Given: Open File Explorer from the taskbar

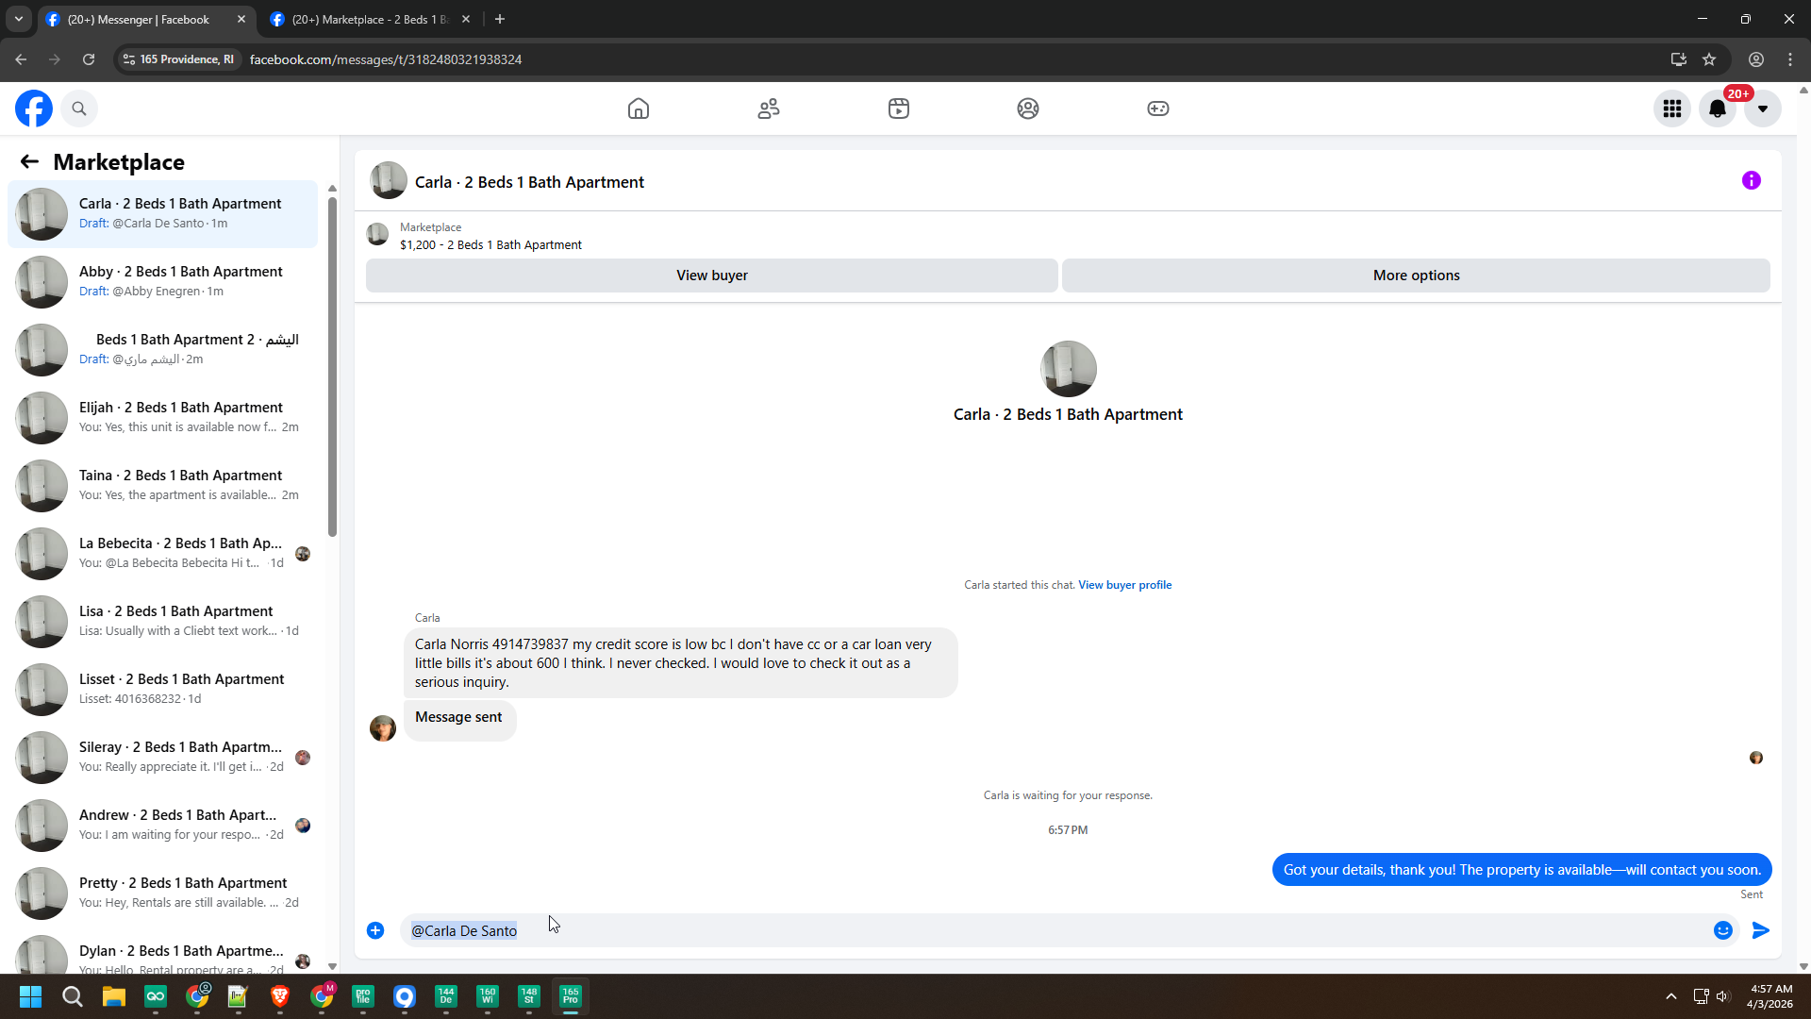Looking at the screenshot, I should [x=114, y=996].
